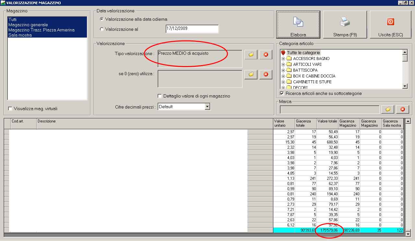The width and height of the screenshot is (415, 241).
Task: Click the Valore totale cell 97,92
Action: click(x=327, y=225)
